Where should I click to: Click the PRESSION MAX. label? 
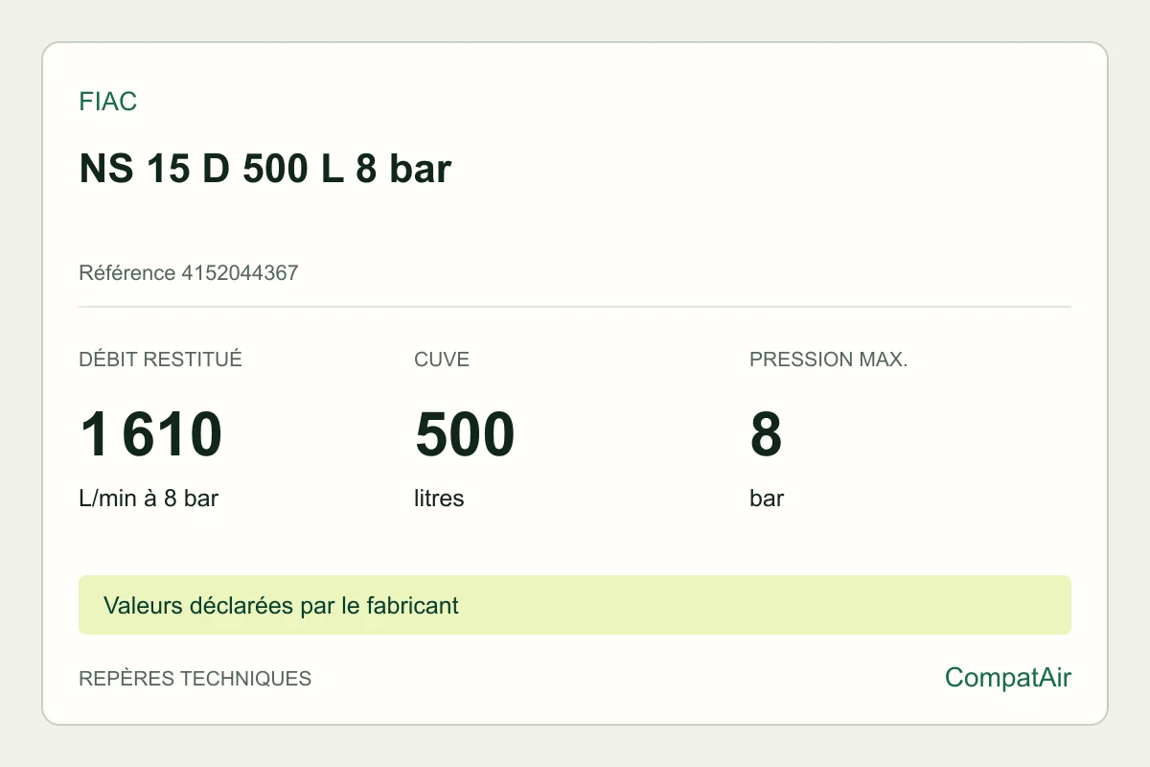(828, 360)
